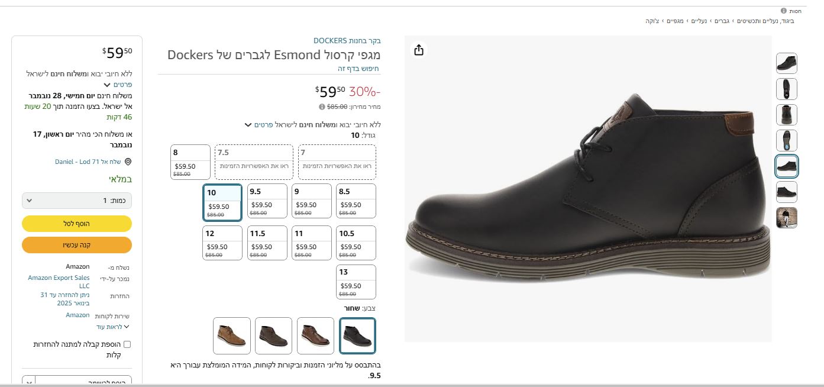Image resolution: width=824 pixels, height=387 pixels.
Task: Go to the גברים breadcrumb
Action: click(x=722, y=21)
